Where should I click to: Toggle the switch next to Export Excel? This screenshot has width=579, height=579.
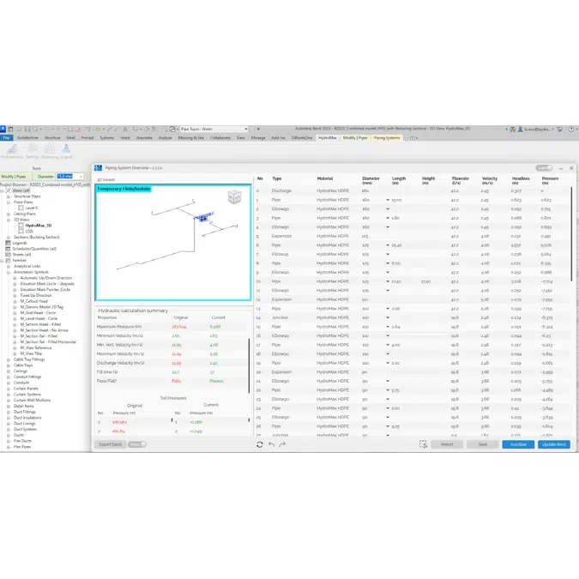(137, 444)
